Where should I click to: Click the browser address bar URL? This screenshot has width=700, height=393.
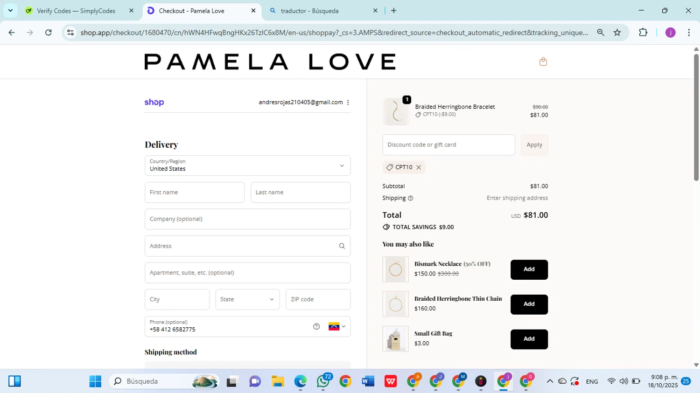coord(334,33)
